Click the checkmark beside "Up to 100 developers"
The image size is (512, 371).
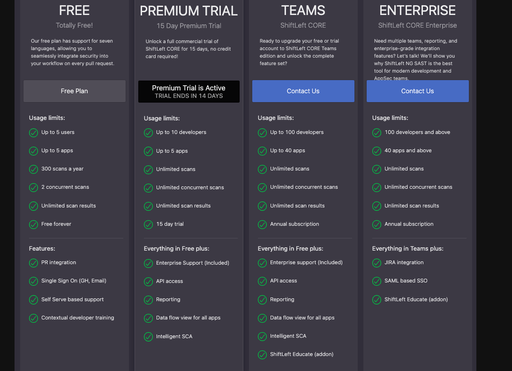tap(262, 133)
